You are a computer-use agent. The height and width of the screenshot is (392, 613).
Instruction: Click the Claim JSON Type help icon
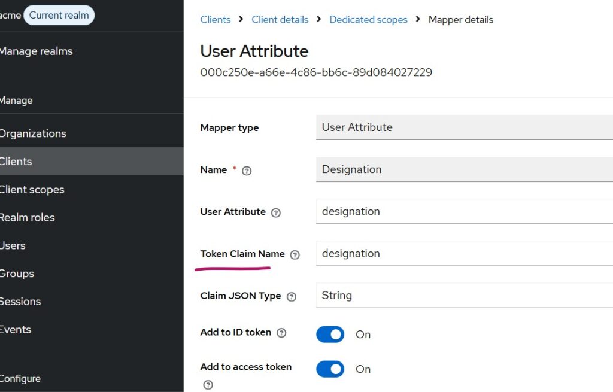coord(292,296)
